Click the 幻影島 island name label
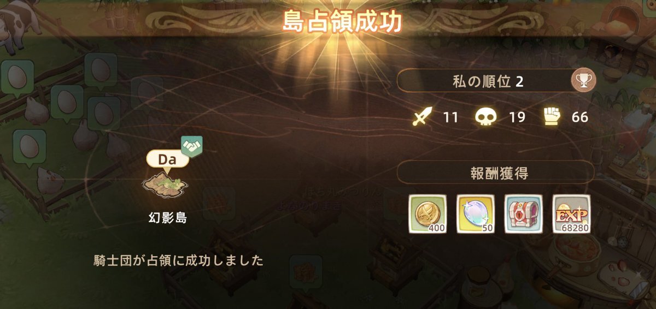The image size is (656, 309). tap(168, 218)
